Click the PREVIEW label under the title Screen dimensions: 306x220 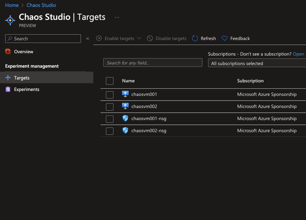[x=28, y=26]
